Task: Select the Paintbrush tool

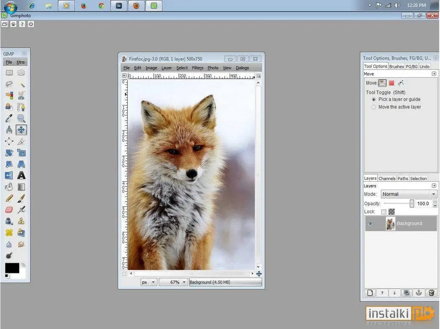Action: 21,198
